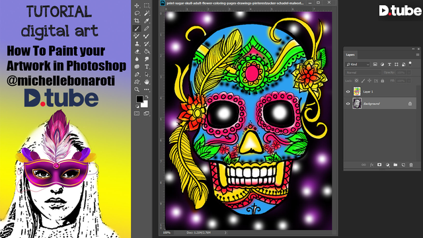Click the link layers icon

coord(364,165)
